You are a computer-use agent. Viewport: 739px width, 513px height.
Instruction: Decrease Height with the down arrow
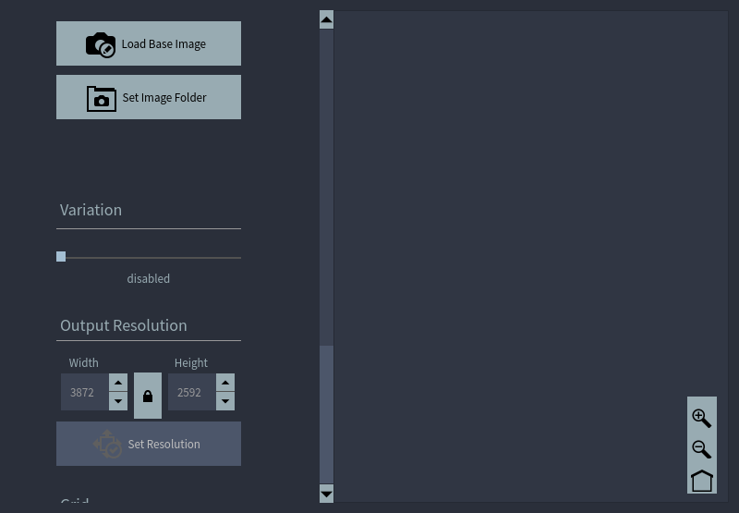click(225, 401)
